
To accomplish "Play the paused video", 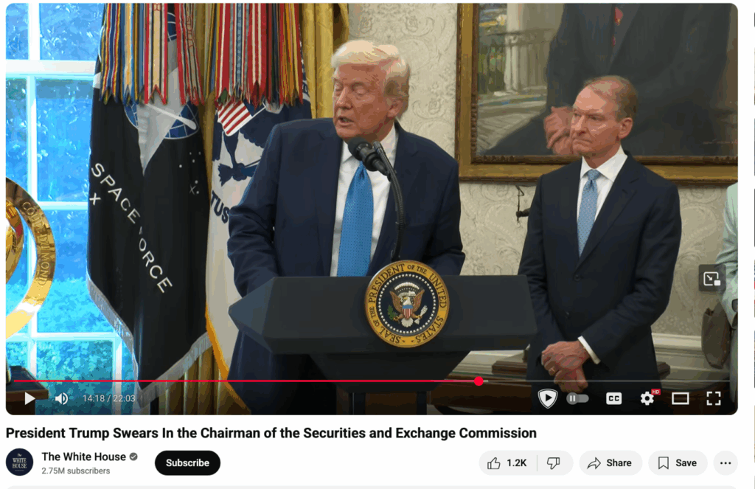I will click(x=29, y=398).
